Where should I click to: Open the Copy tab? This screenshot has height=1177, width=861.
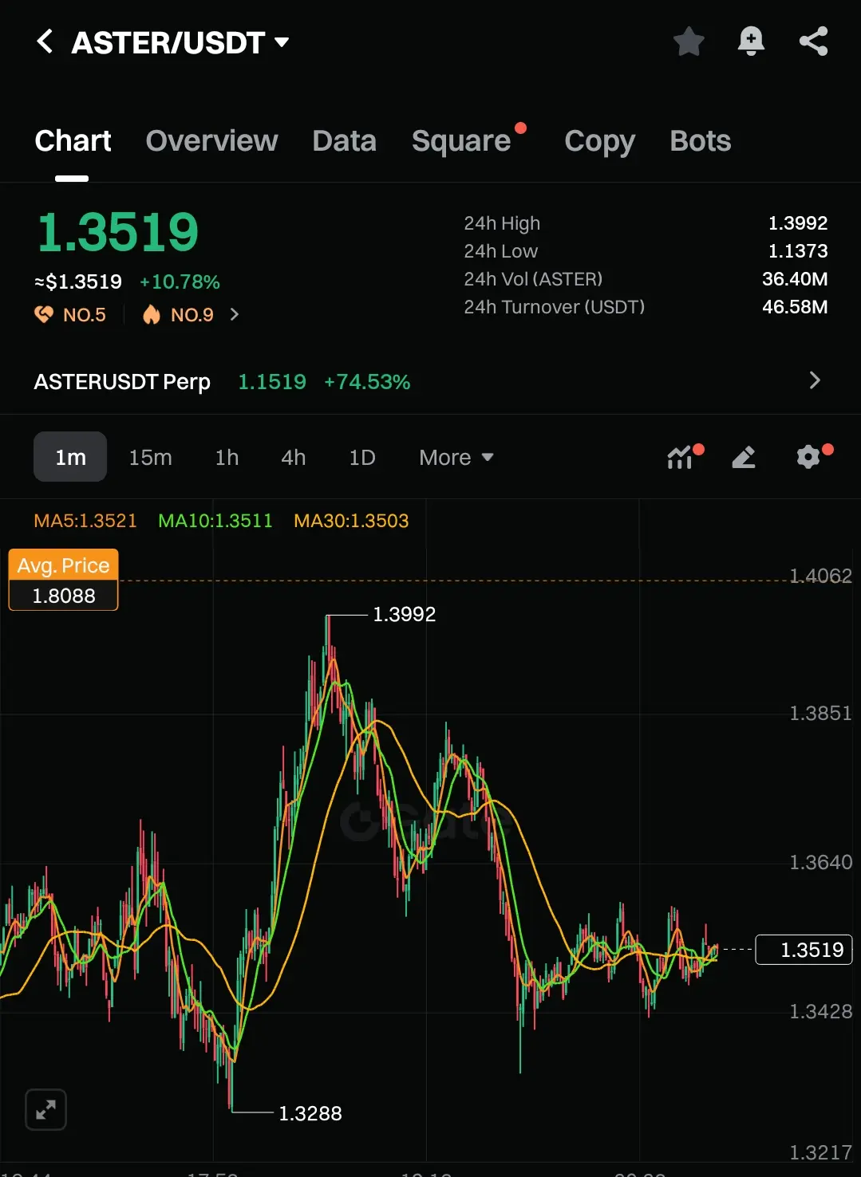(599, 141)
